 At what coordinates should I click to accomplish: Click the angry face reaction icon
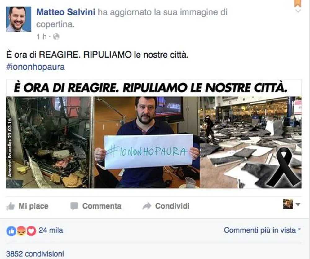[21, 231]
